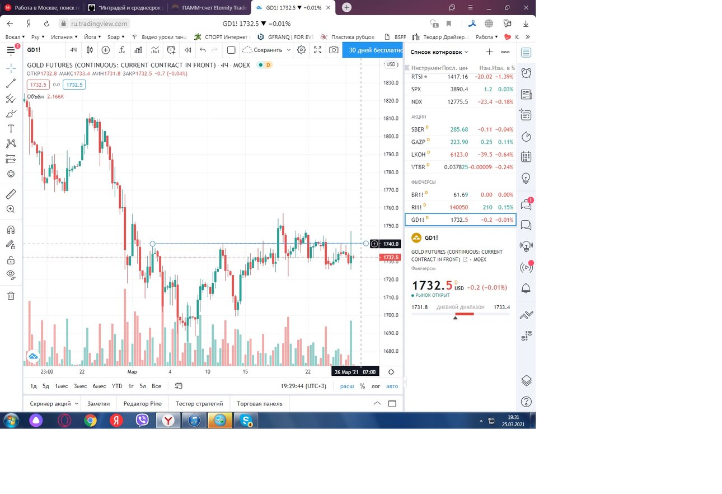Open chart settings gear in top toolbar
722x494 pixels.
coord(301,50)
